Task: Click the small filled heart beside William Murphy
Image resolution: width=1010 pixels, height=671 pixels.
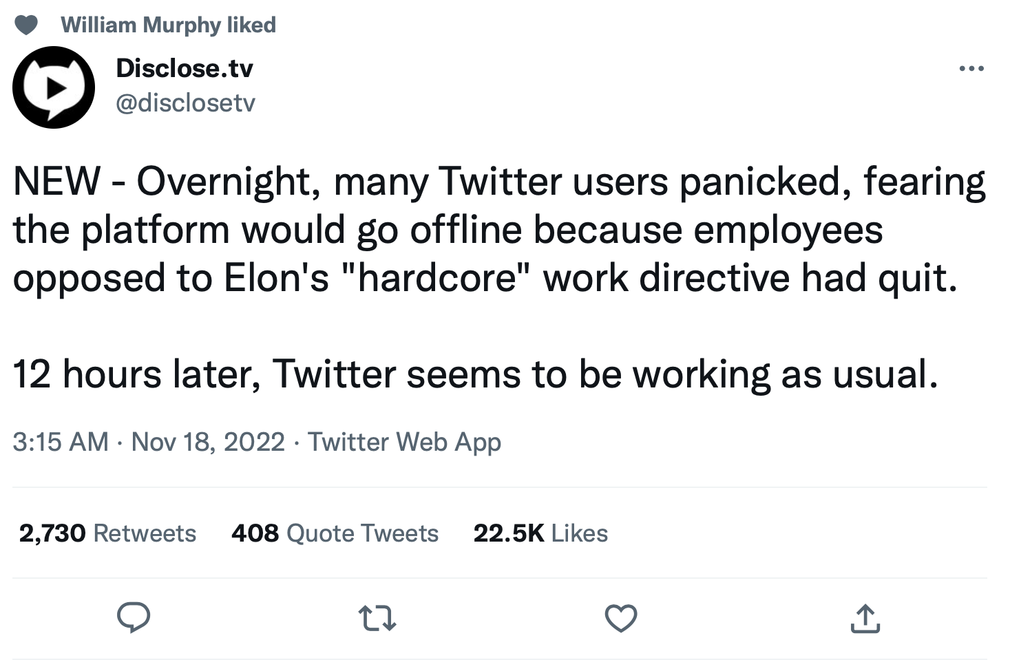Action: (26, 25)
